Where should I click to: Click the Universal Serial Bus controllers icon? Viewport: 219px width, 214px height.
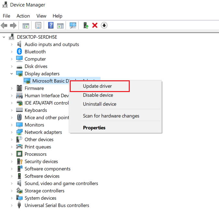[x=19, y=205]
